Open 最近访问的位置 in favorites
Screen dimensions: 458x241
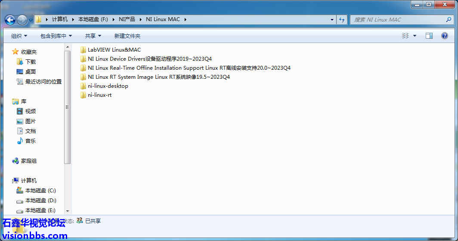tap(43, 81)
